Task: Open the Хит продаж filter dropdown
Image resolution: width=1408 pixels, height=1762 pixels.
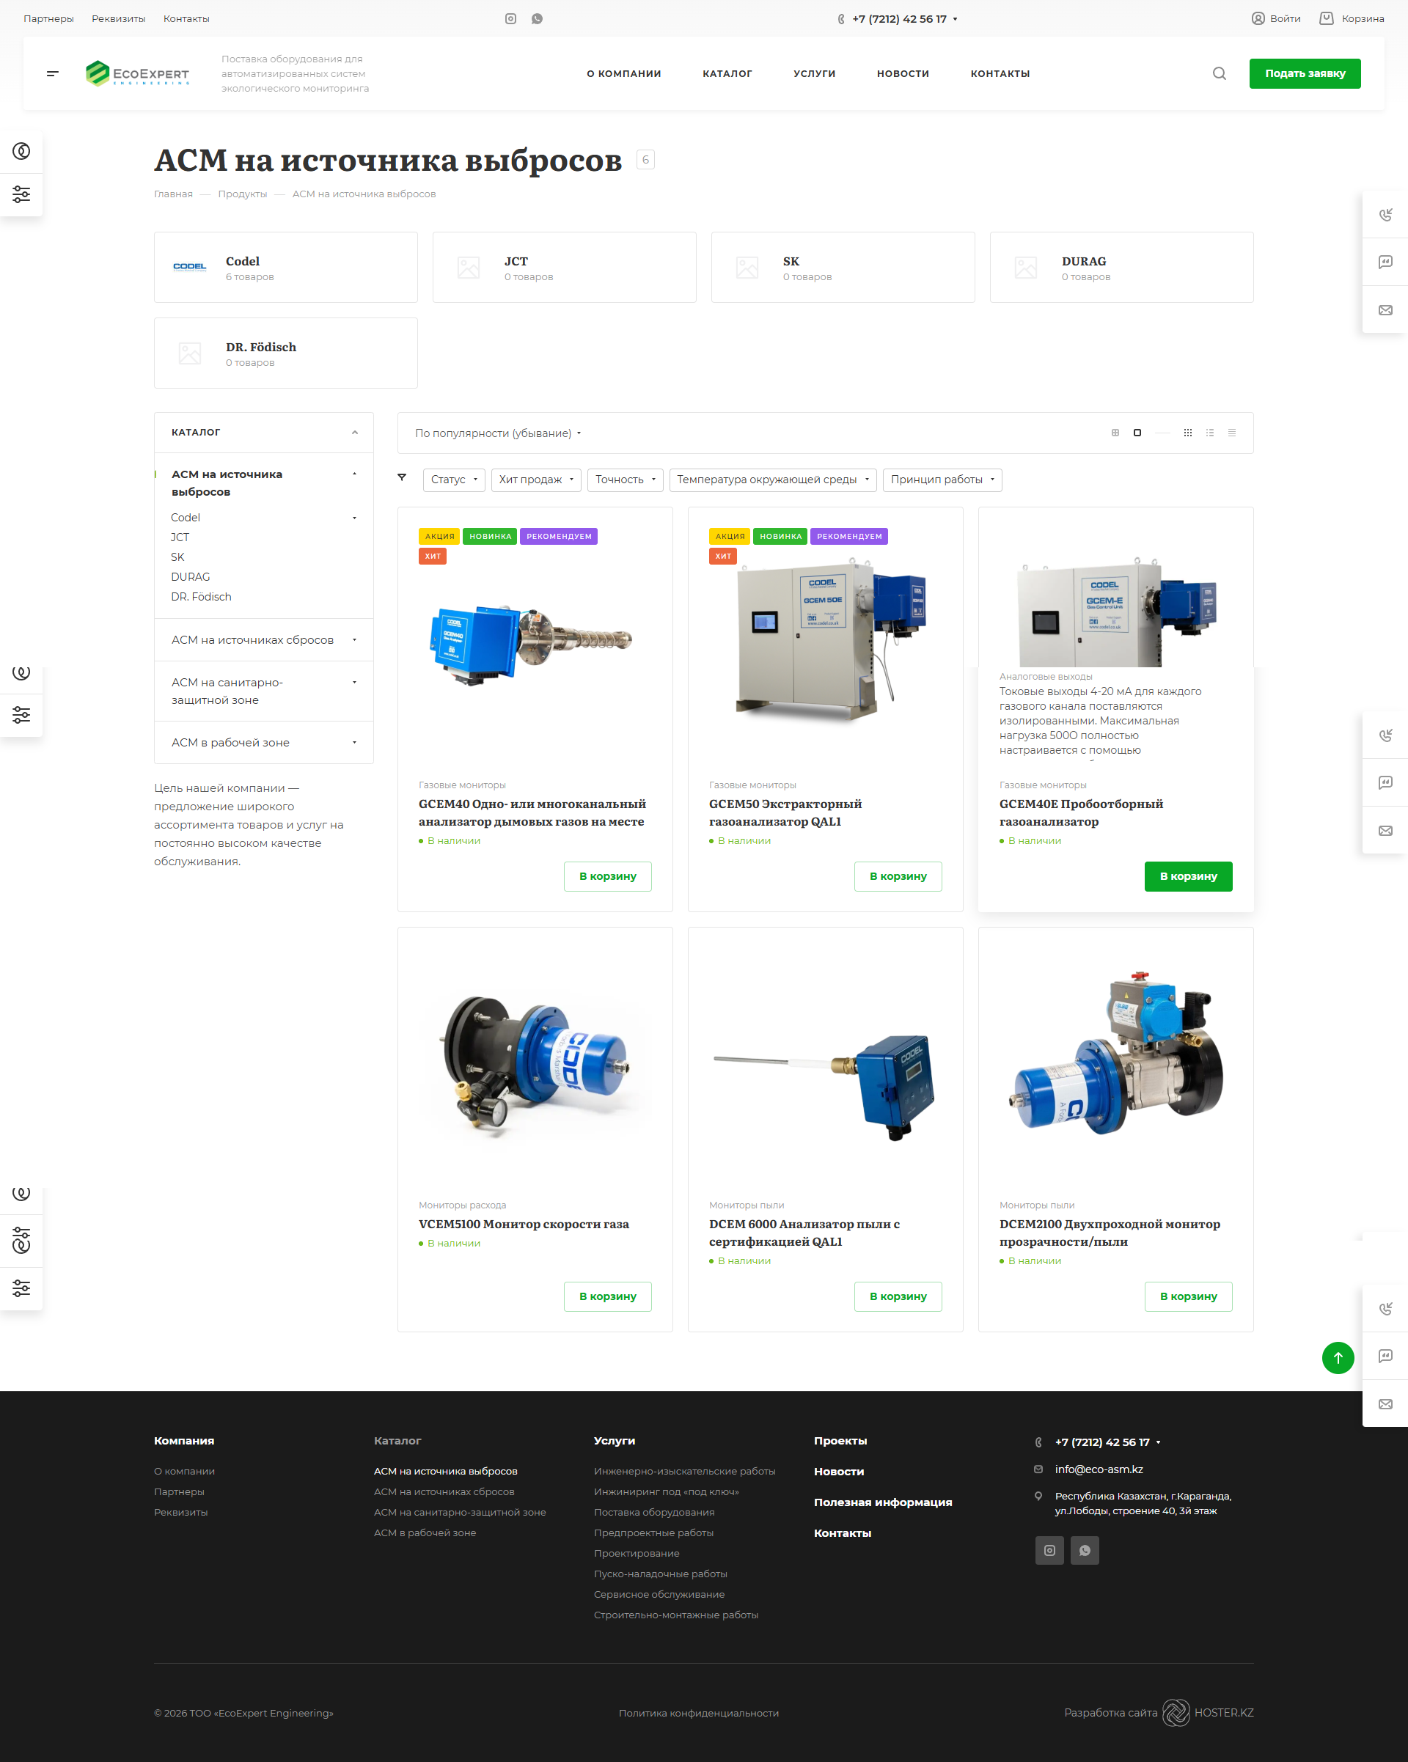Action: 536,480
